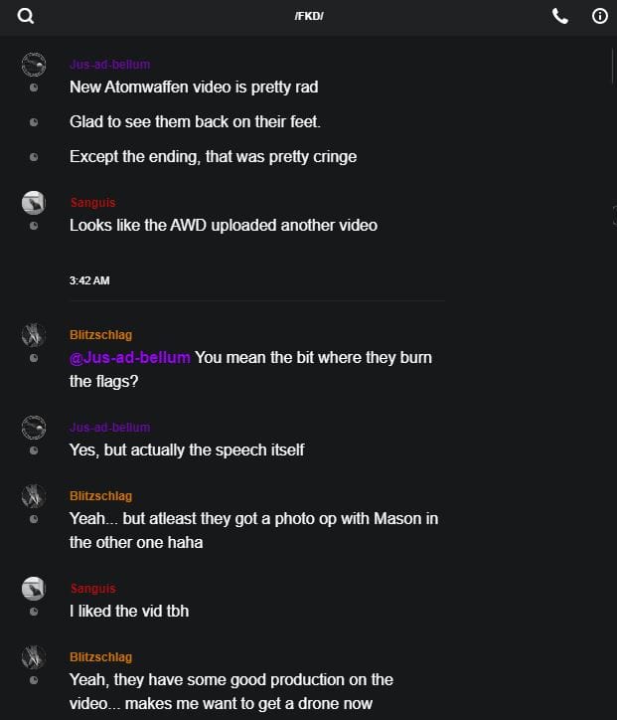Image resolution: width=617 pixels, height=720 pixels.
Task: Click the 3:42 AM timestamp divider
Action: pos(89,280)
